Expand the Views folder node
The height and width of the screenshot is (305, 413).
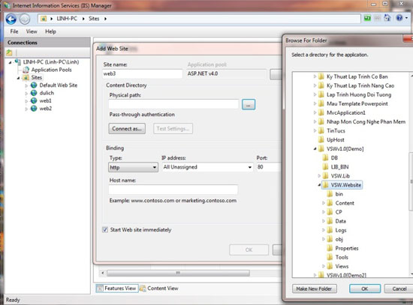(x=324, y=266)
